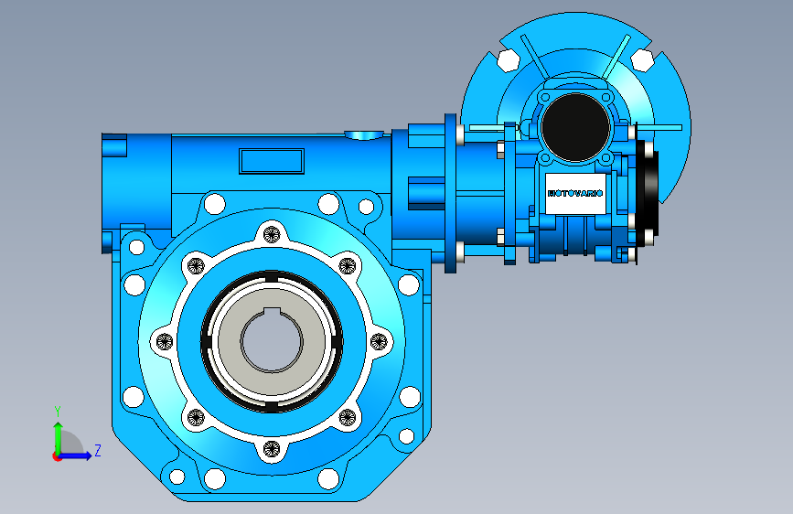
Task: Select the rectangular nameplate recess on the large housing top
Action: (x=272, y=161)
